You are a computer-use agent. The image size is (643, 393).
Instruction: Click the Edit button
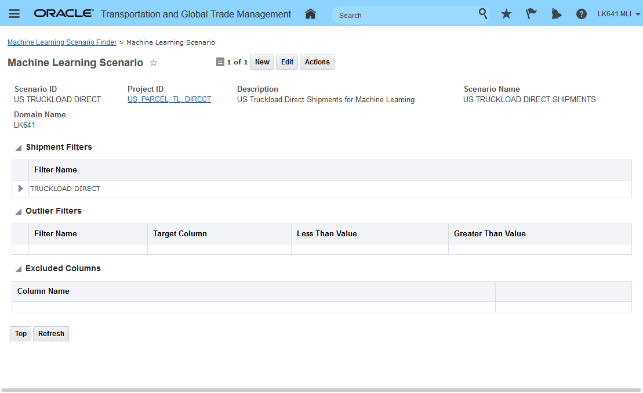tap(287, 62)
